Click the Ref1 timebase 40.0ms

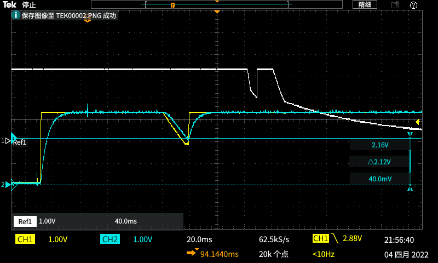tap(126, 221)
